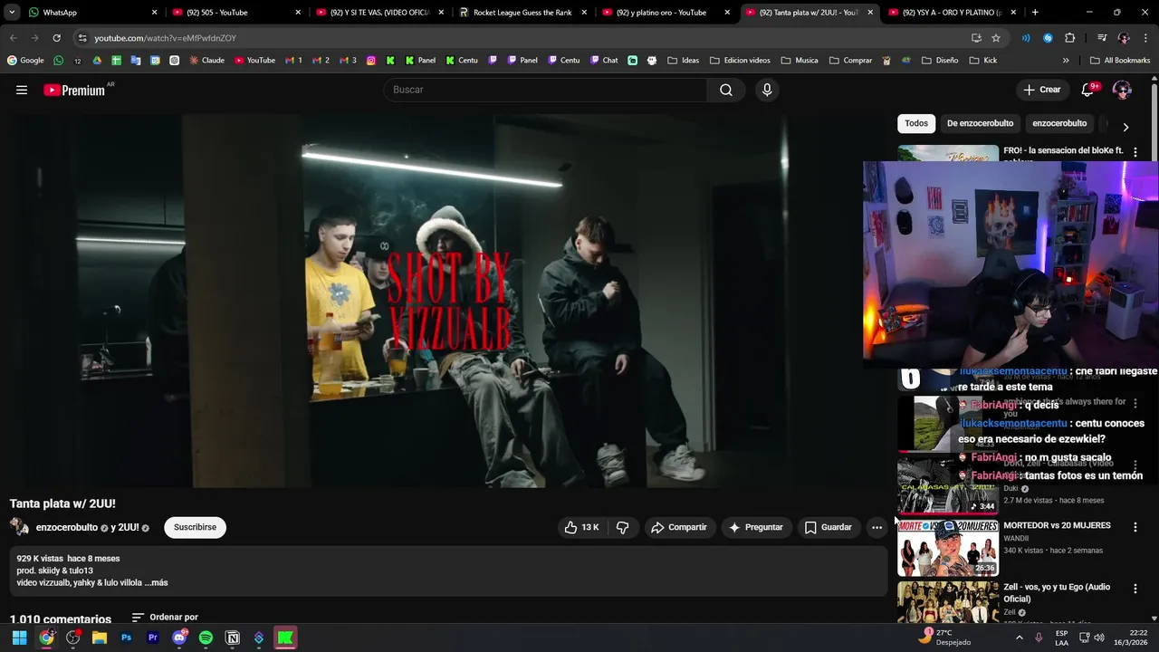Dislike the Tanta plata video
The height and width of the screenshot is (652, 1159).
point(623,527)
